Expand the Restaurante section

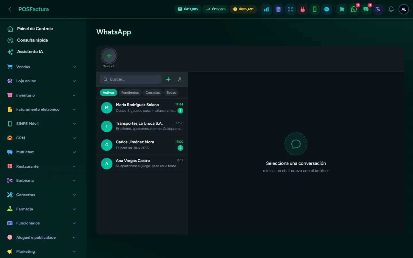[x=42, y=166]
